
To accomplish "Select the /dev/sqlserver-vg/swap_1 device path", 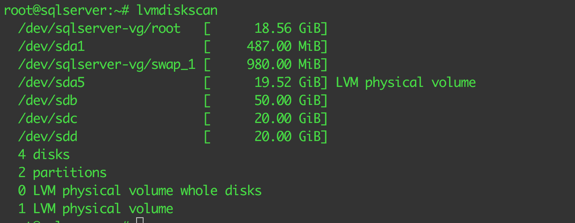I will pos(107,64).
